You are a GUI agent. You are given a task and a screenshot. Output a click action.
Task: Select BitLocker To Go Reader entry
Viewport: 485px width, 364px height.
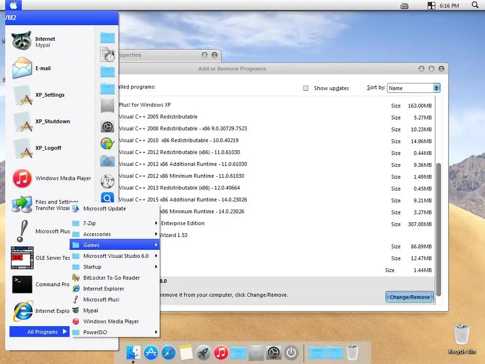pos(115,278)
